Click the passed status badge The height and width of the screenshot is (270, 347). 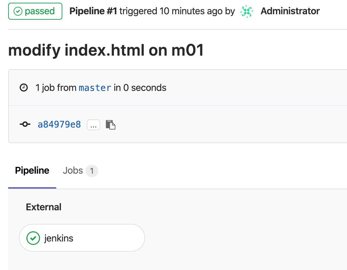coord(35,11)
